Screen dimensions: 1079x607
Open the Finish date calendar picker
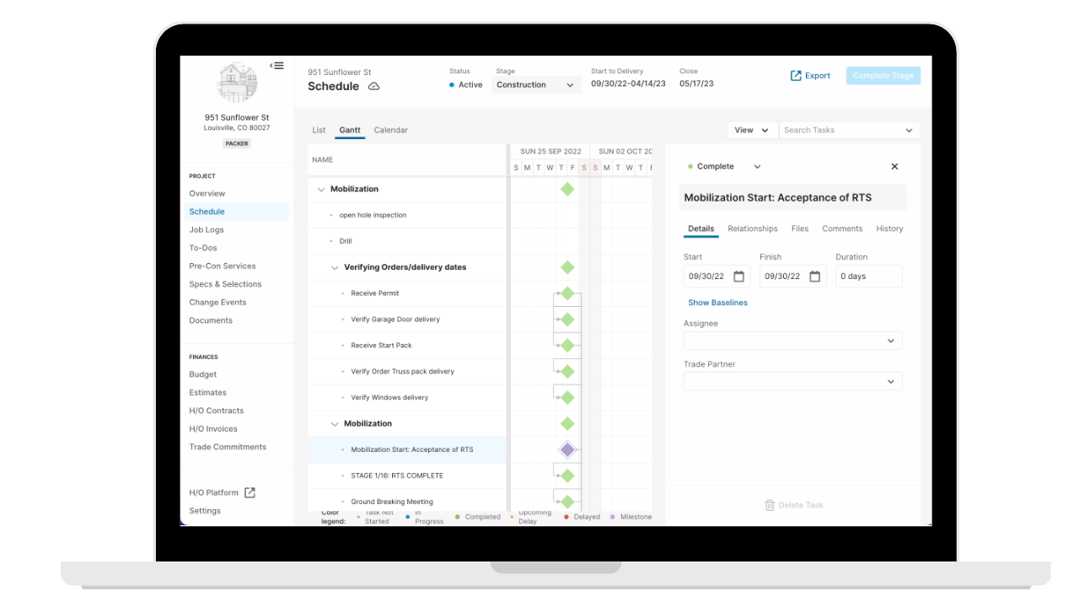coord(815,277)
